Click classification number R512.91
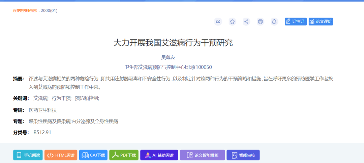This screenshot has height=163, width=364. click(42, 133)
